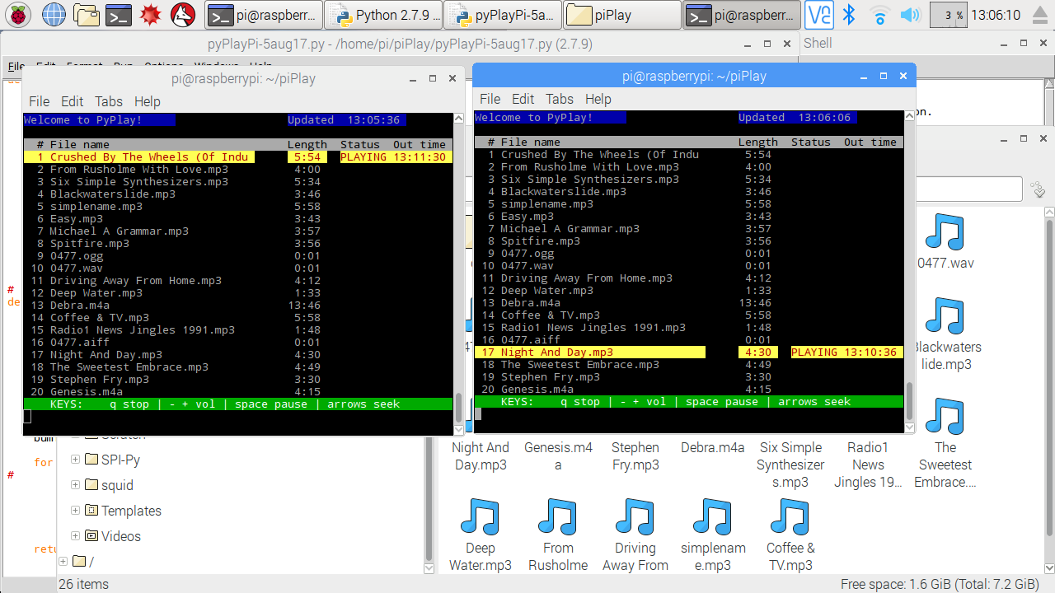The image size is (1055, 593).
Task: Expand the squid folder in tree
Action: click(75, 485)
